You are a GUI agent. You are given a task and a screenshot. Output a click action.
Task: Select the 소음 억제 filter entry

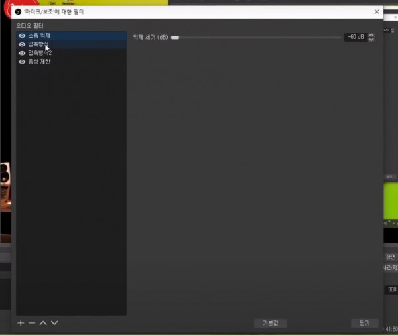(x=39, y=36)
